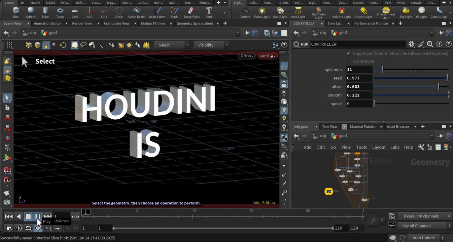Create a Box from the shelf
Screen dimensions: 453x242
(16, 12)
